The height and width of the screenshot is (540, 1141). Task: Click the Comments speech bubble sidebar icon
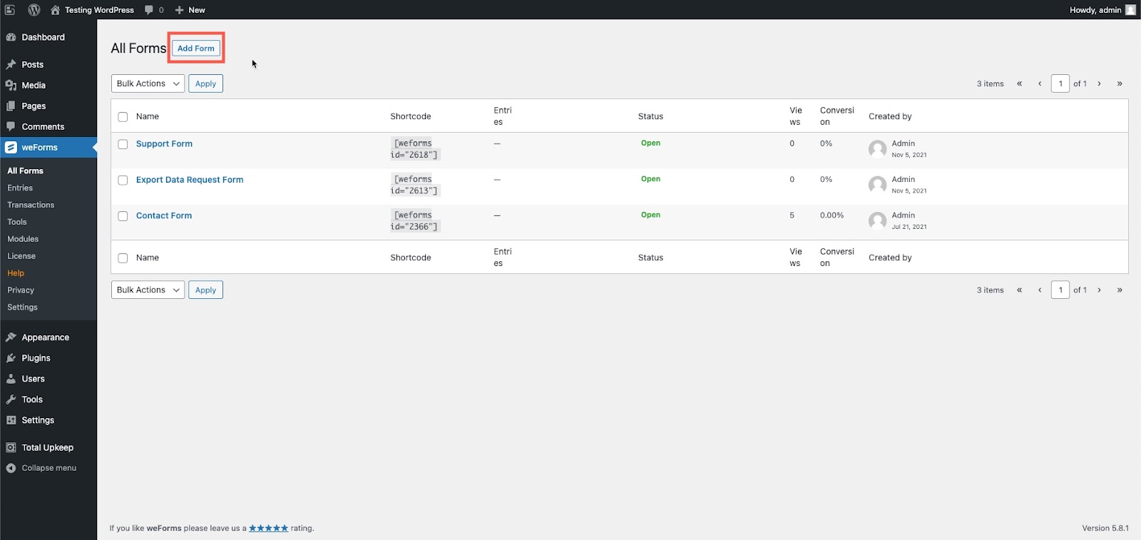coord(11,126)
